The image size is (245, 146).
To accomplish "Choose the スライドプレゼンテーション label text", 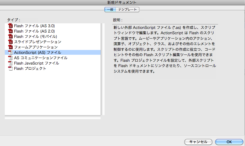I will coord(38,42).
